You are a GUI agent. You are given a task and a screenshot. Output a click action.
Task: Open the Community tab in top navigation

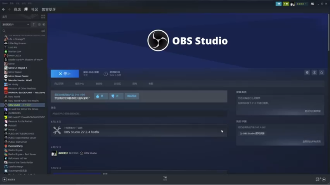pos(35,9)
